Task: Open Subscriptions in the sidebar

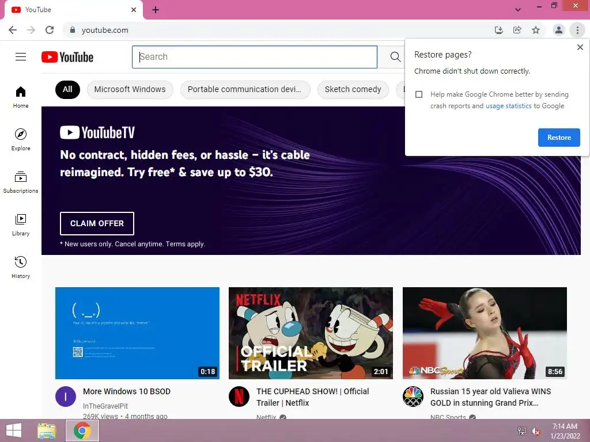Action: pos(21,182)
